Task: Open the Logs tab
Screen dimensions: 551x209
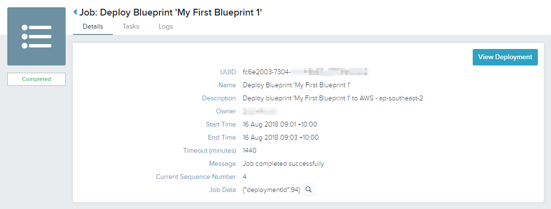Action: [x=165, y=27]
